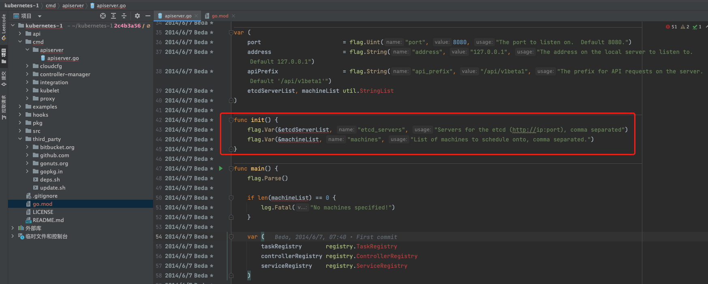Click the warning triangle showing 2
708x284 pixels.
tap(685, 27)
